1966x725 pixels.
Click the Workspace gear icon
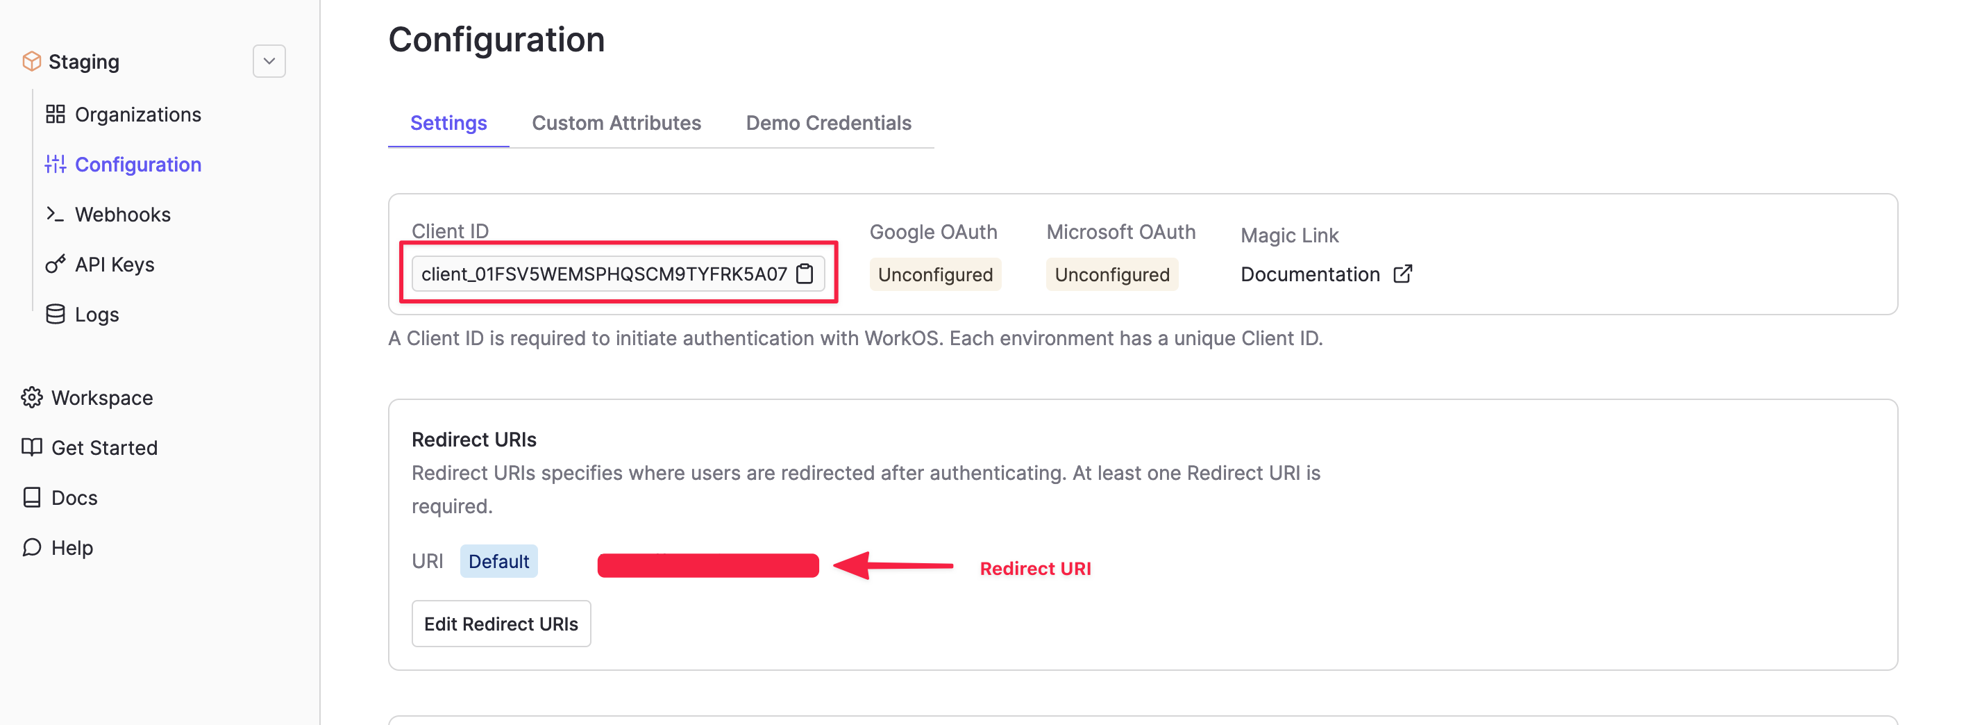(32, 398)
